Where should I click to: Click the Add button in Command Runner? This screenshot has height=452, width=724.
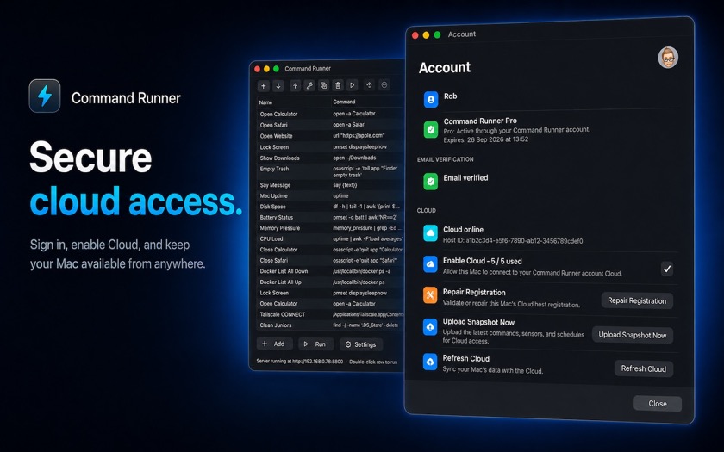coord(274,344)
